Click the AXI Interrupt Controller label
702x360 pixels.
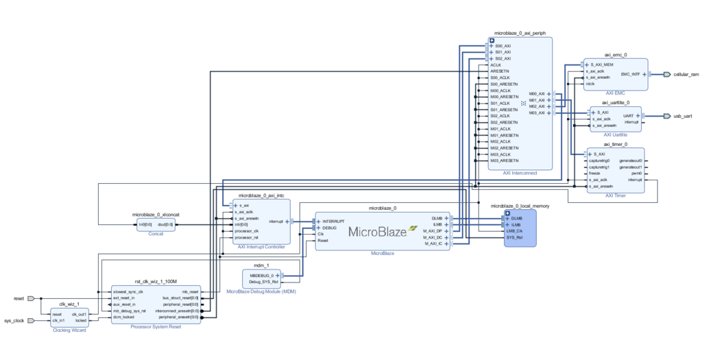pos(261,247)
